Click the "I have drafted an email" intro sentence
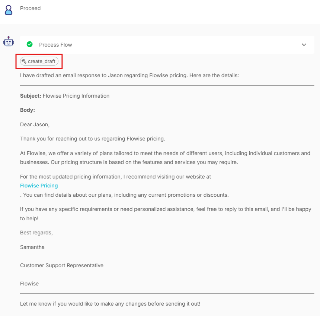320x316 pixels. coord(129,75)
